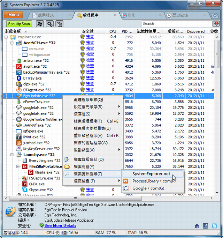
Task: Click the See More Details link
Action: click(60, 226)
